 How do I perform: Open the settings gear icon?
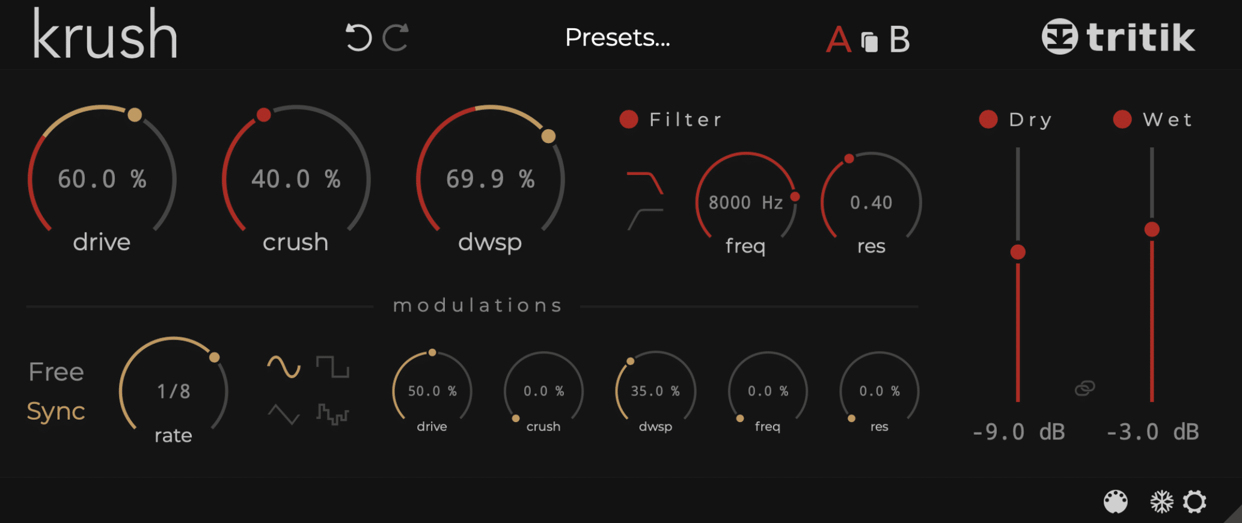point(1195,502)
